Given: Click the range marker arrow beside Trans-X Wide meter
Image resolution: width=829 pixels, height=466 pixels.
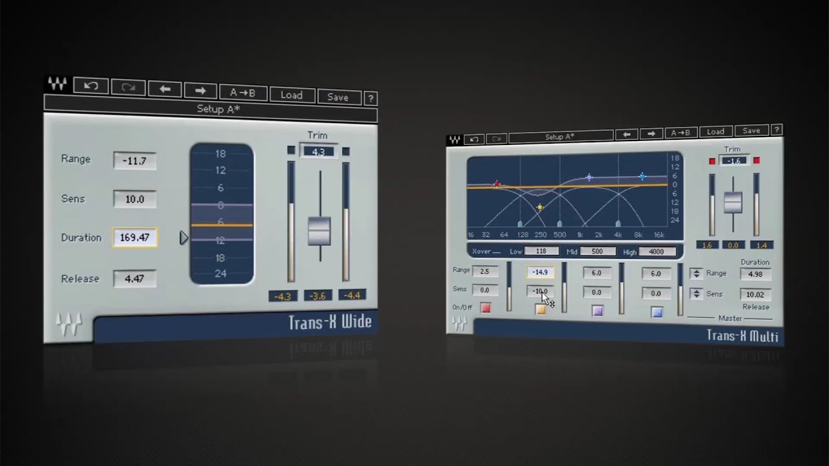Looking at the screenshot, I should tap(184, 238).
